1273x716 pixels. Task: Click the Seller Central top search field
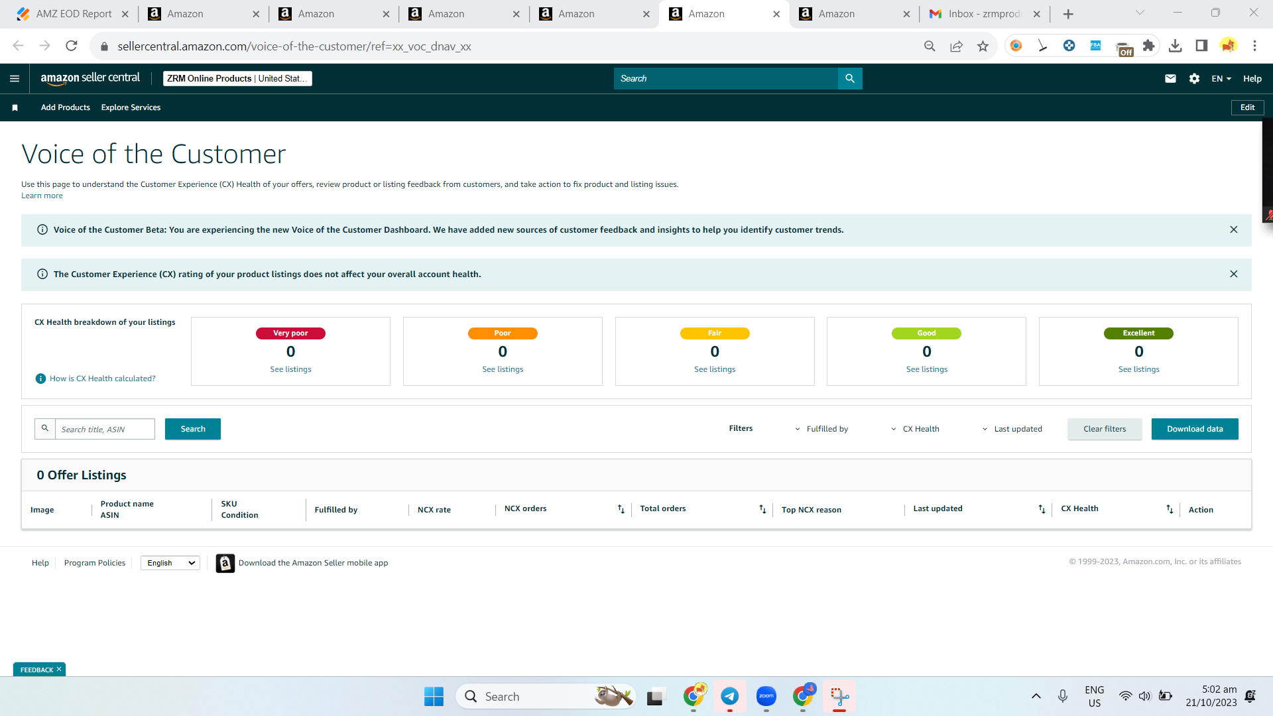tap(726, 78)
